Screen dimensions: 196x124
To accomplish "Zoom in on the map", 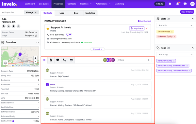I will pyautogui.click(x=35, y=58).
